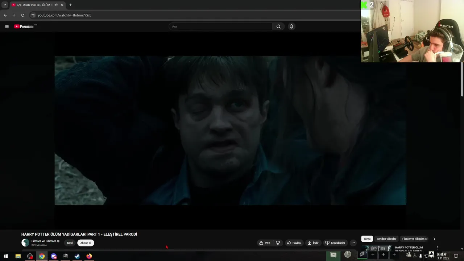Click the video player to pause
The image size is (464, 261).
point(230,130)
